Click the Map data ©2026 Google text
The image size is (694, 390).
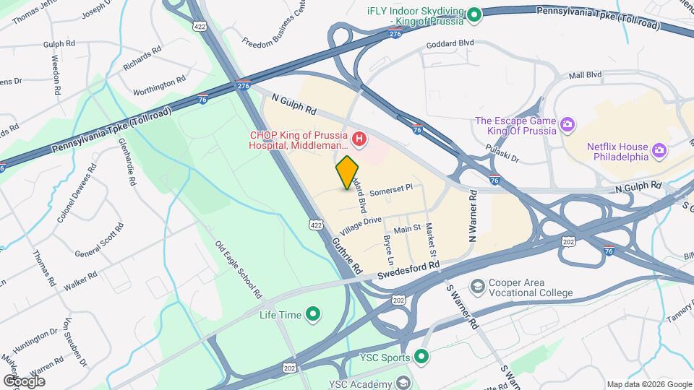pyautogui.click(x=649, y=385)
